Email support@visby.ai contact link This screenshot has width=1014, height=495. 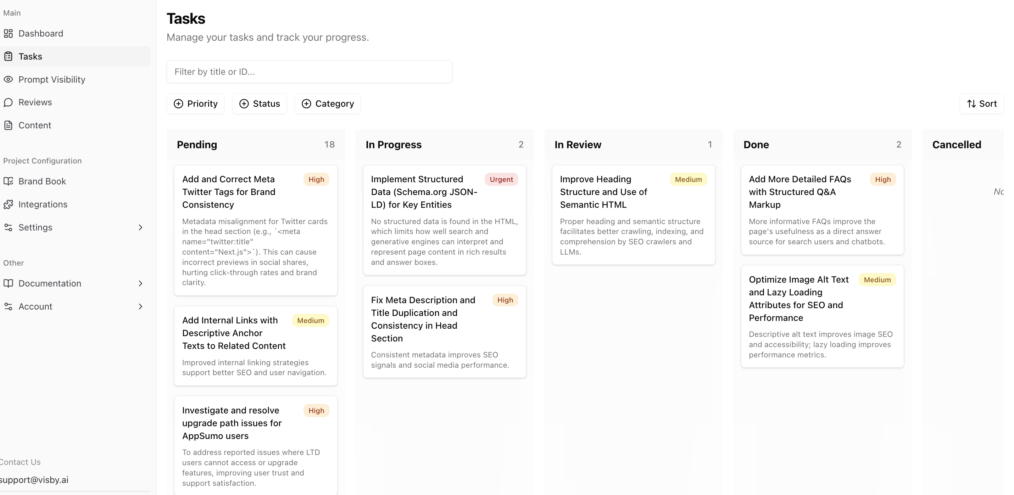point(34,480)
